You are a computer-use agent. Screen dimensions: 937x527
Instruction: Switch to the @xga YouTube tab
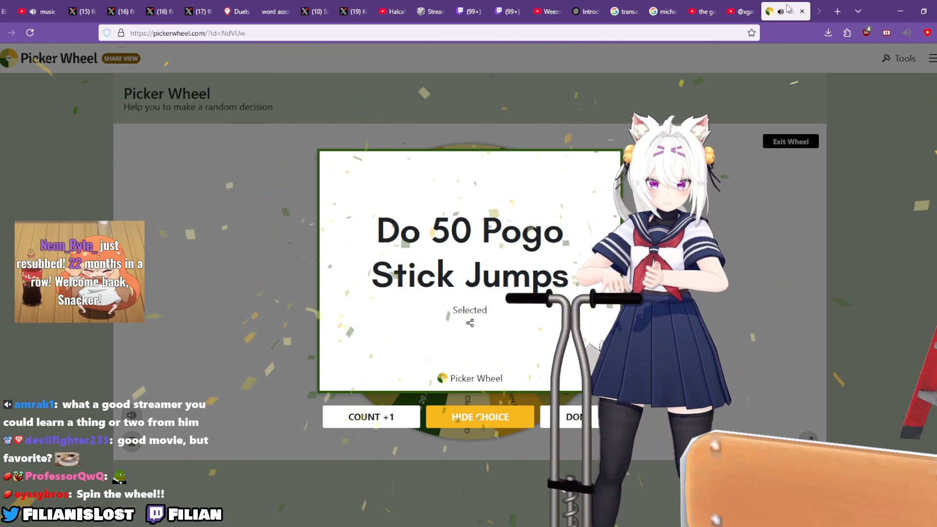tap(740, 11)
